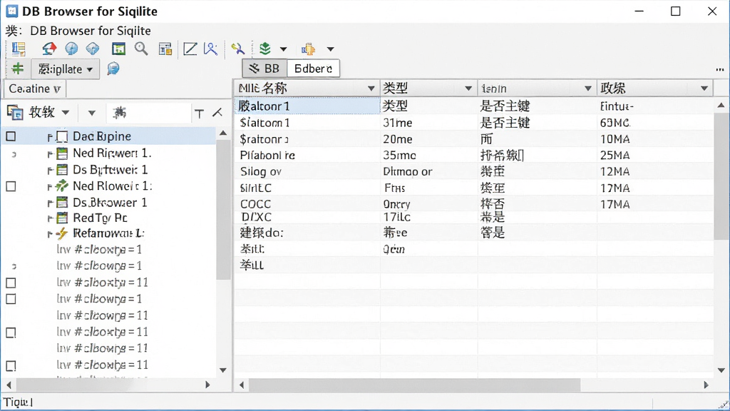The height and width of the screenshot is (411, 730).
Task: Open the 类型 column header dropdown
Action: coord(468,88)
